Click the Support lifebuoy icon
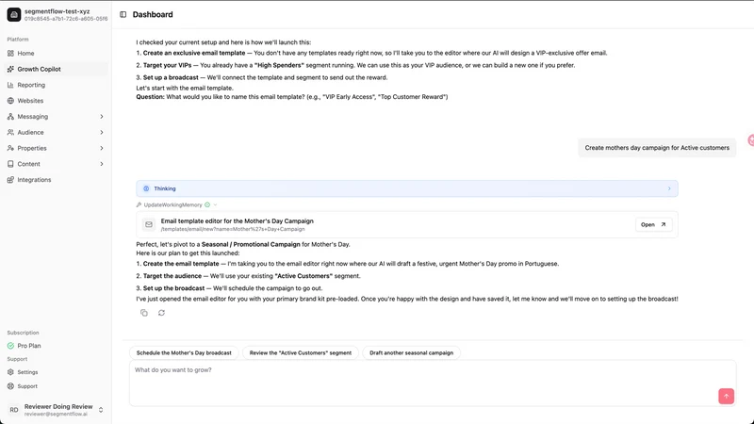754x424 pixels. tap(10, 386)
